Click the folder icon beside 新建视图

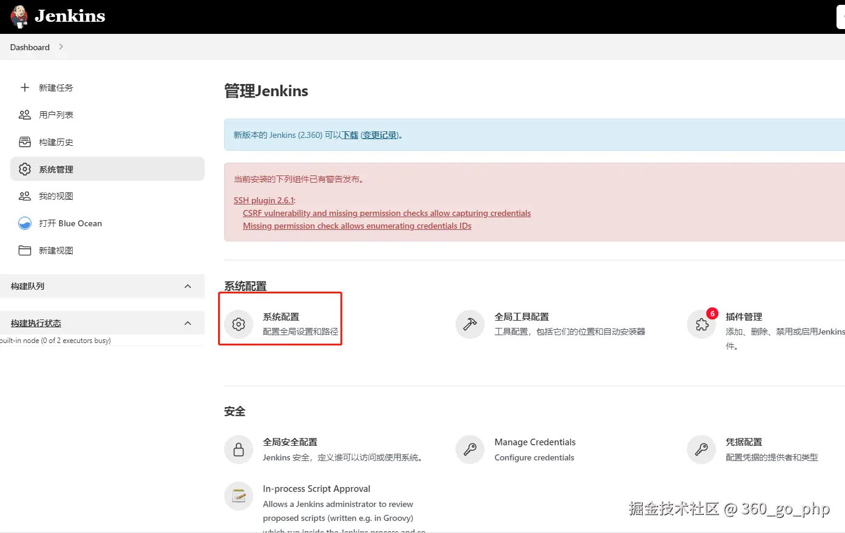[x=25, y=250]
